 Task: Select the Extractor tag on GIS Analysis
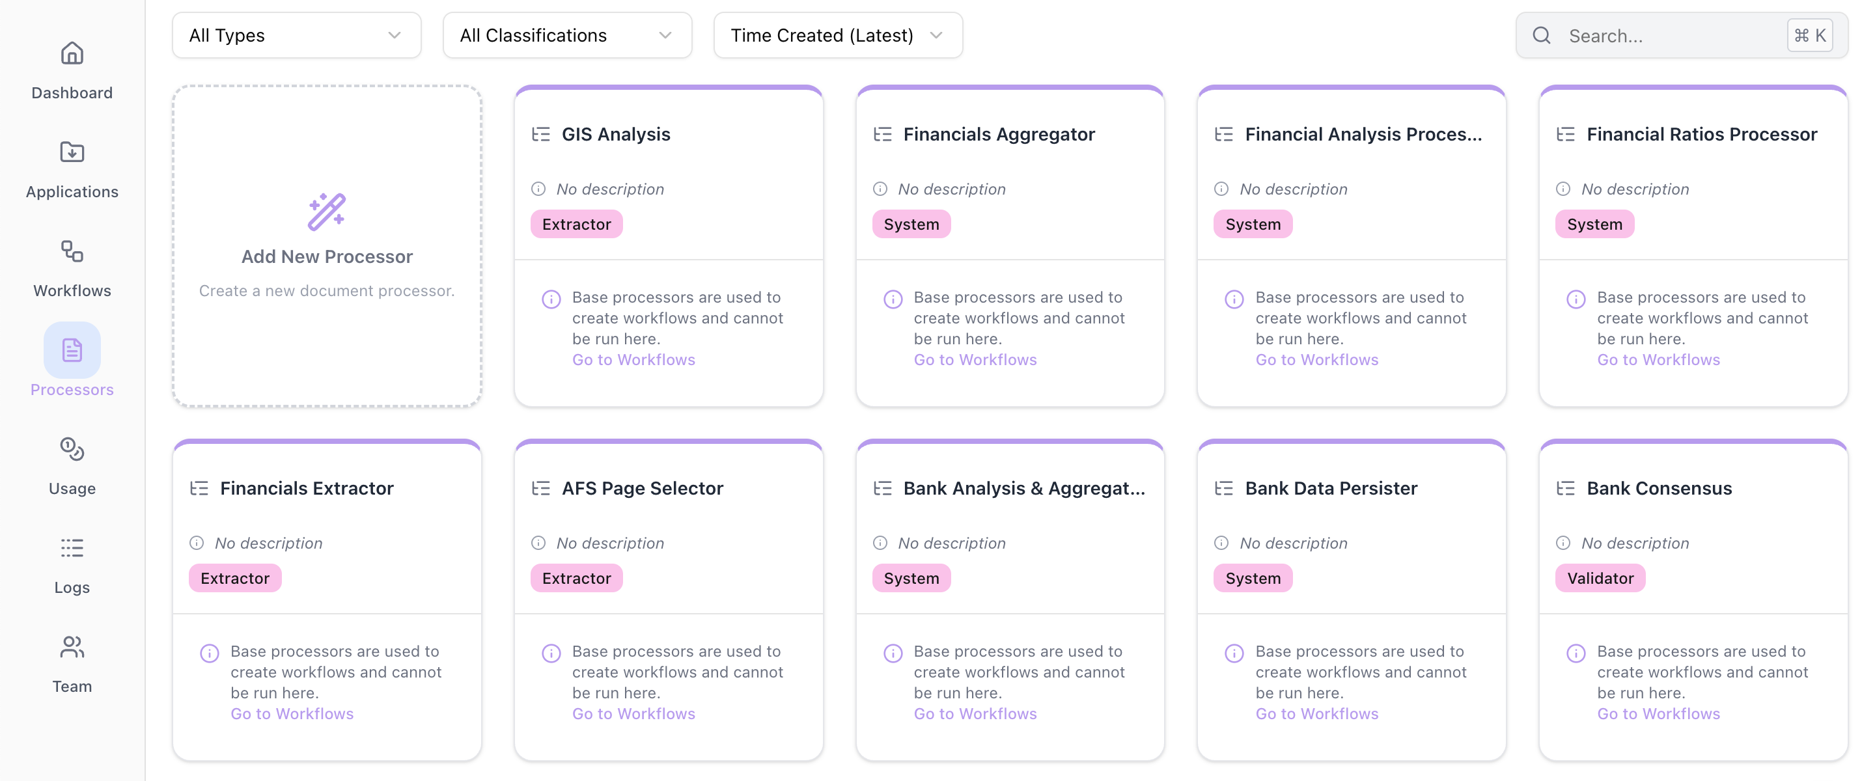(x=576, y=224)
